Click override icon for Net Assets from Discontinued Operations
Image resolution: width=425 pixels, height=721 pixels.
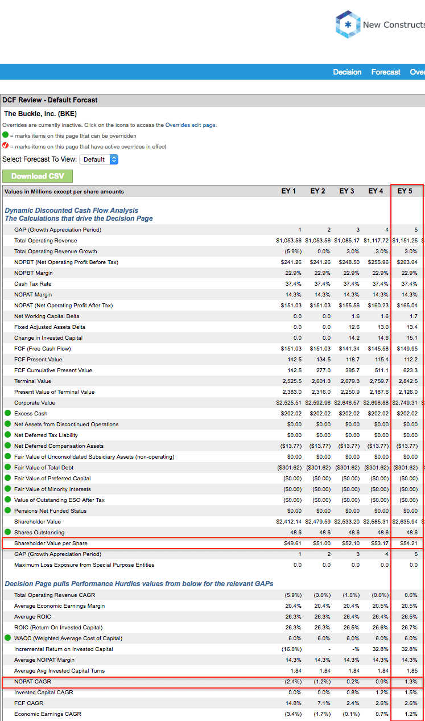click(7, 424)
